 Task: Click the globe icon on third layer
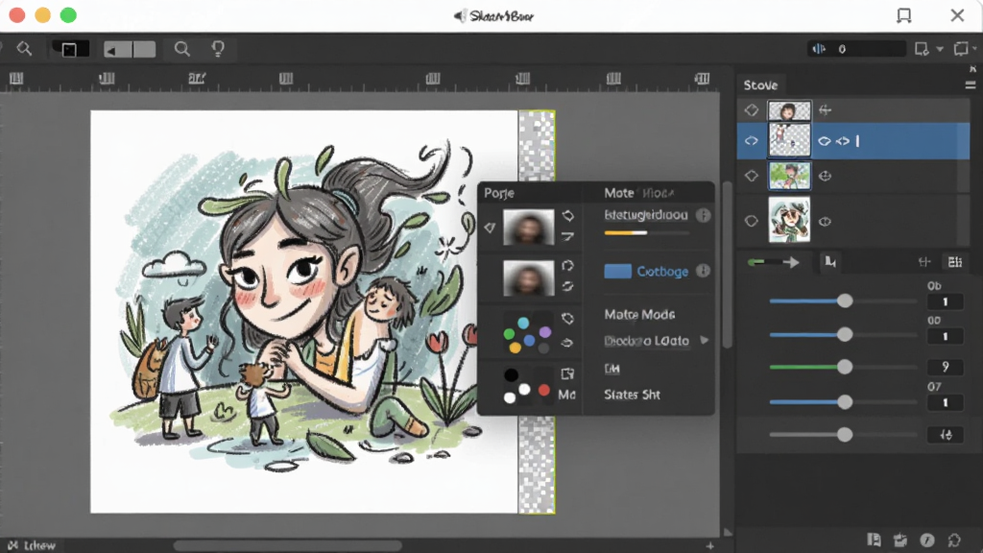tap(825, 177)
